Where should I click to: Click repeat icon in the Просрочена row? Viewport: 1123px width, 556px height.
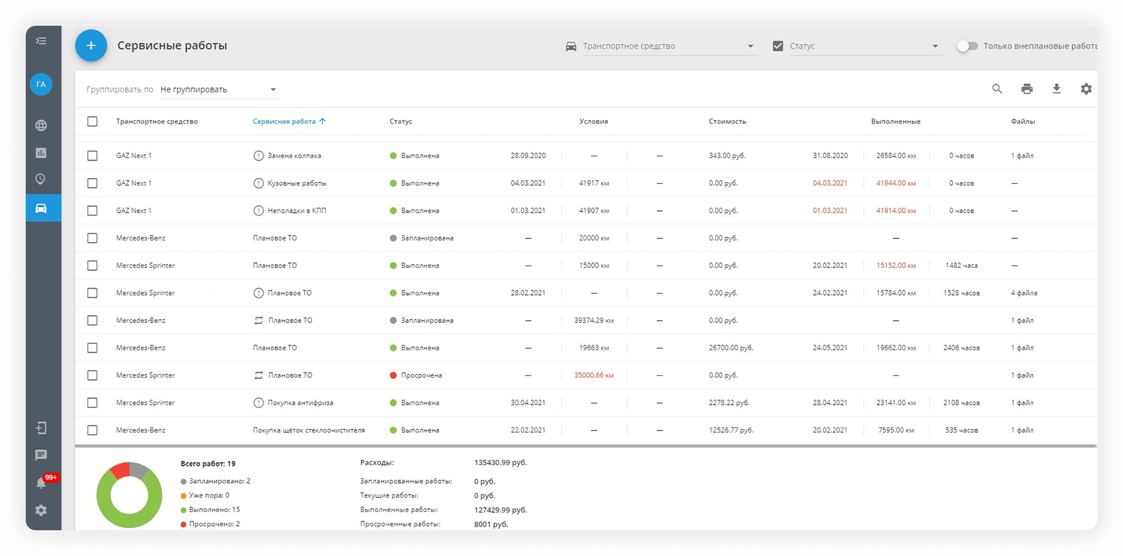[x=258, y=375]
